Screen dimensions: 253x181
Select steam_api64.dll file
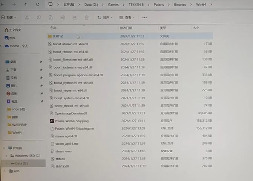point(131,136)
